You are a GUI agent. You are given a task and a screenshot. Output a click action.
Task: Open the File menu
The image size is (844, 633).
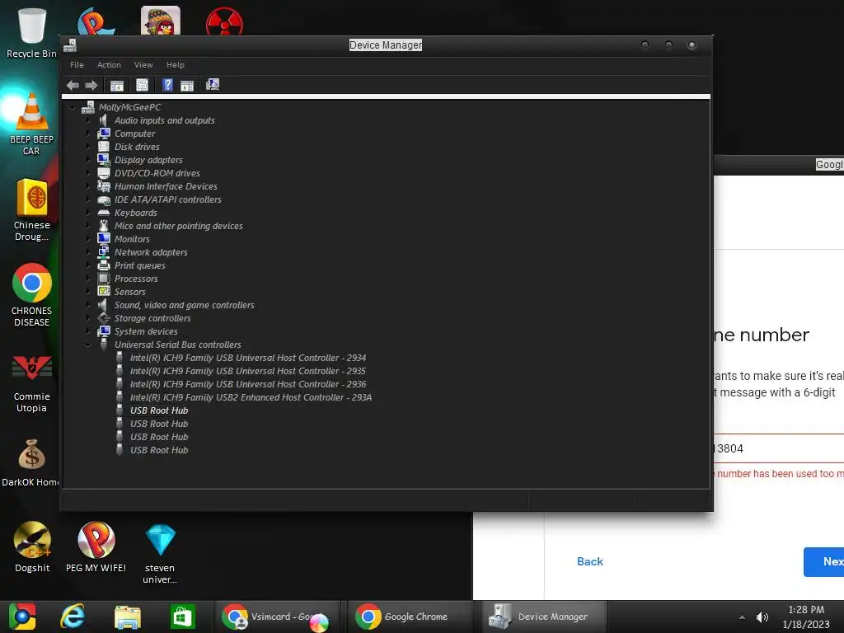pyautogui.click(x=77, y=64)
